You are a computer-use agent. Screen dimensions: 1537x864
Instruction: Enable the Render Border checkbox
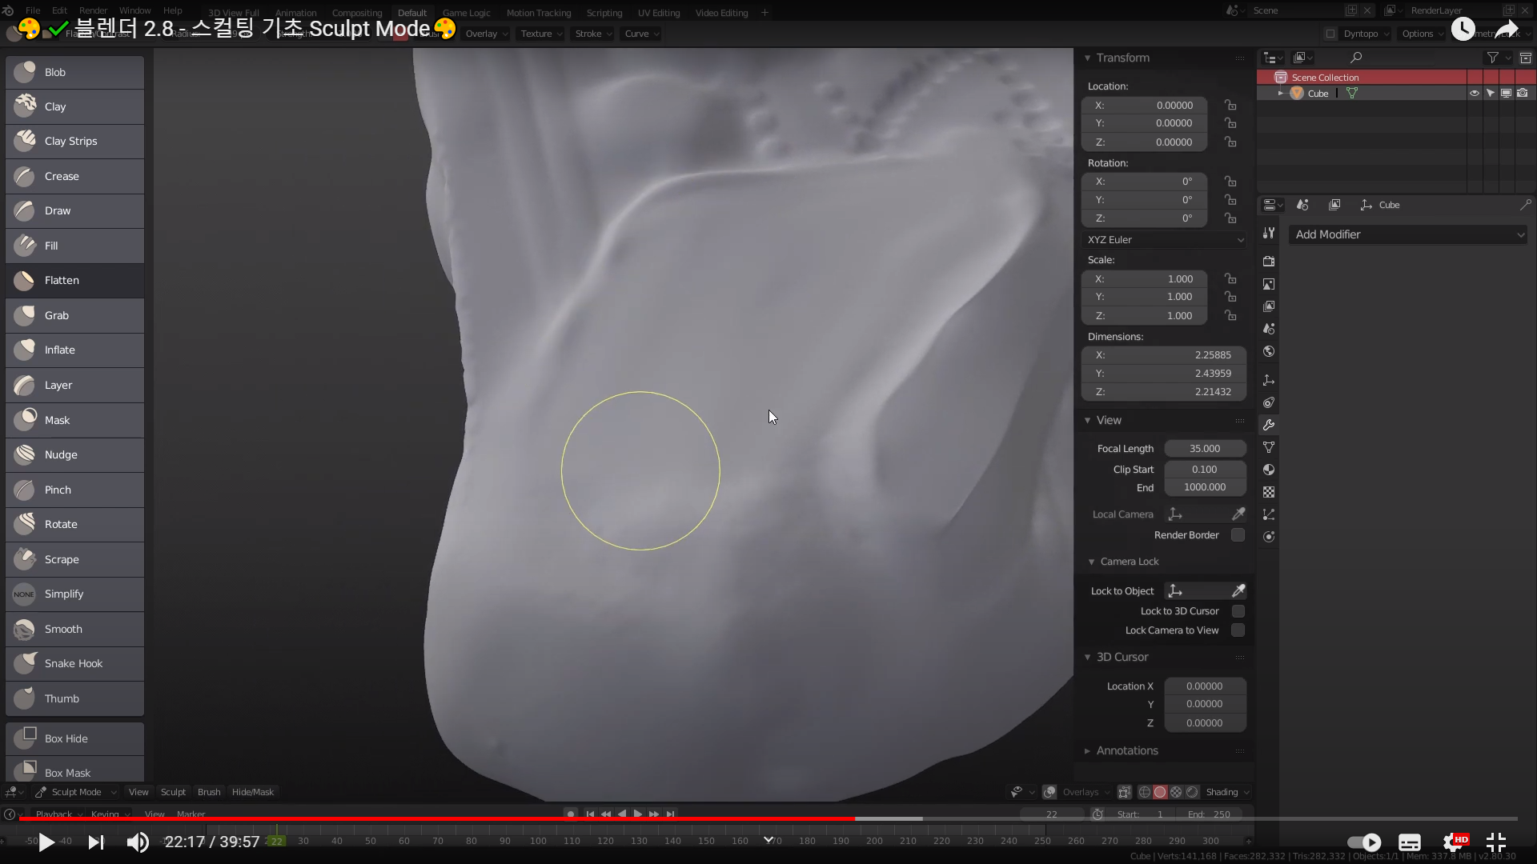(1238, 535)
